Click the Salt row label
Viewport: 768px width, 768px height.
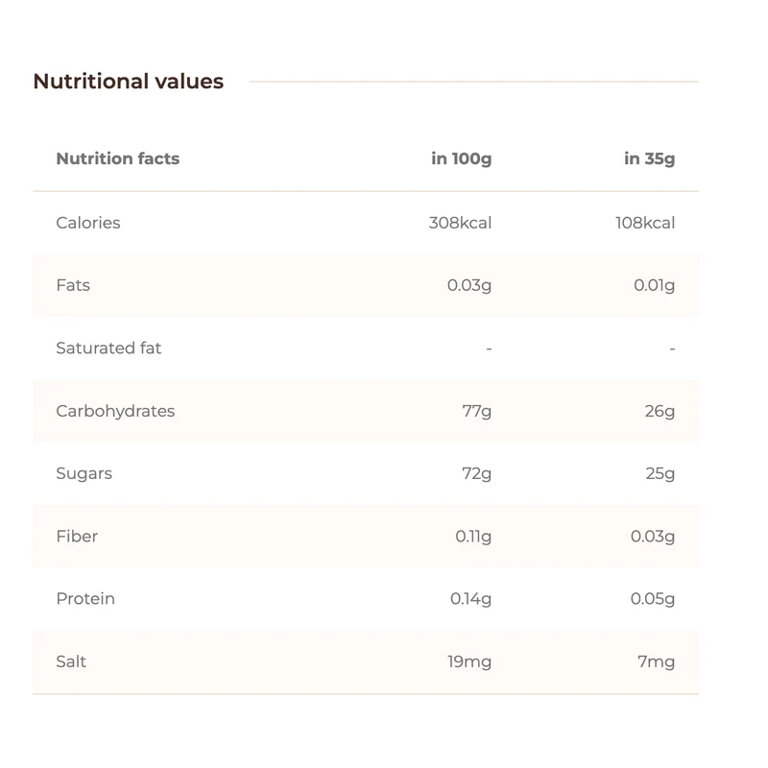(71, 661)
